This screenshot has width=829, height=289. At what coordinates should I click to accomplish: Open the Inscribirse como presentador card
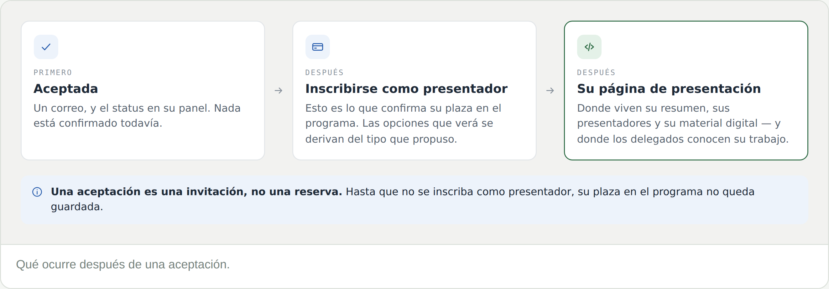(414, 91)
